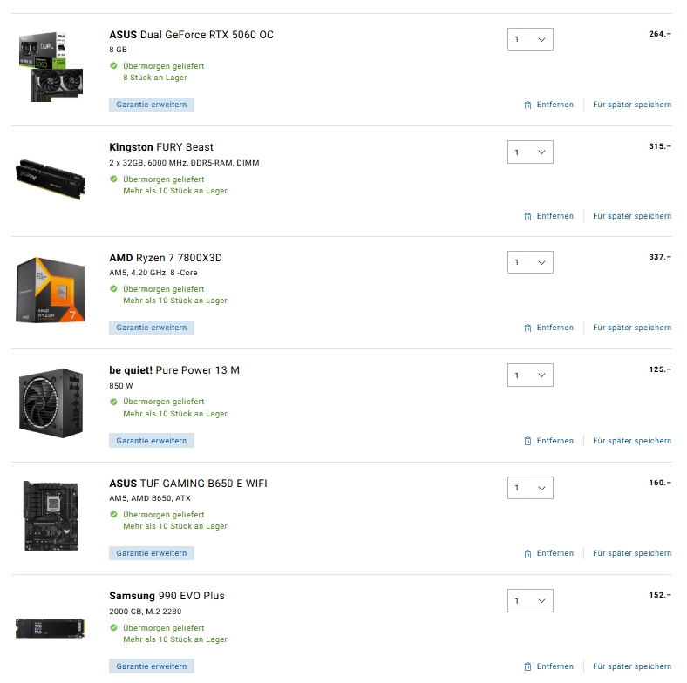Expand quantity selector for AMD Ryzen 7 7800X3D
687x683 pixels.
530,262
